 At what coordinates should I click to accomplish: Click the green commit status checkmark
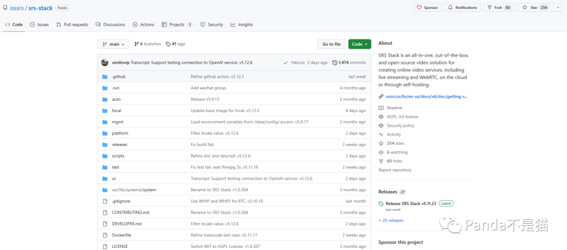(286, 62)
